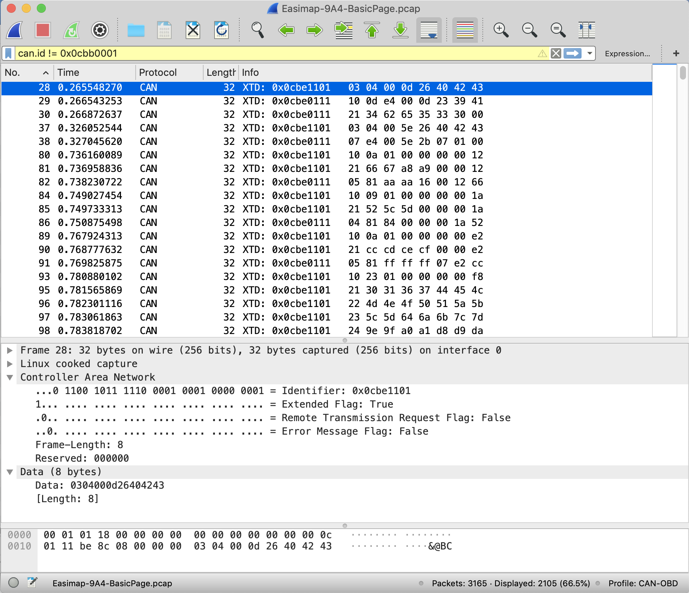689x593 pixels.
Task: Collapse the Controller Area Network section
Action: click(10, 377)
